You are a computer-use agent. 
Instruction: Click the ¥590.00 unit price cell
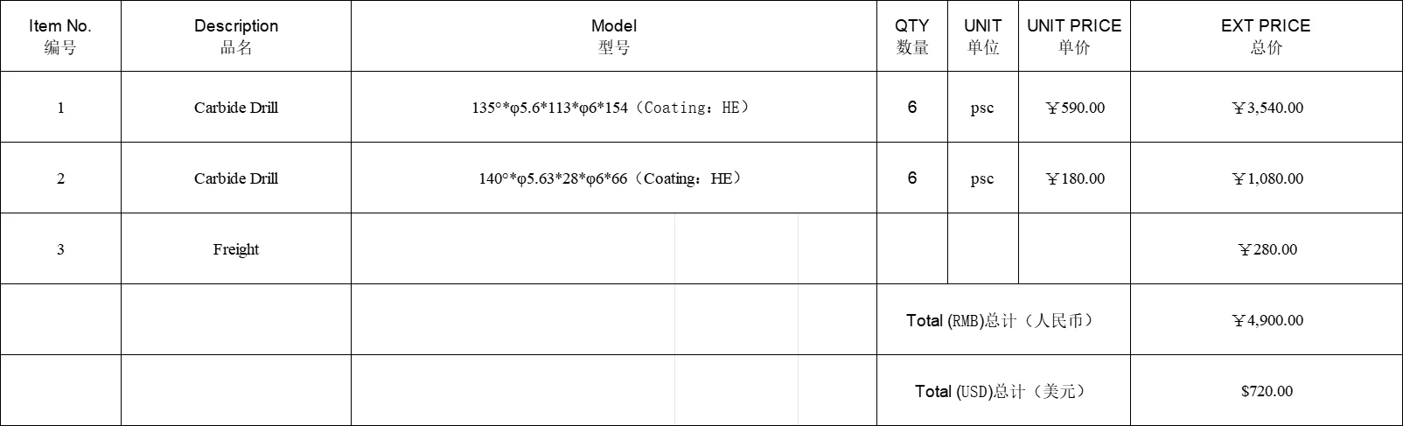point(1074,107)
